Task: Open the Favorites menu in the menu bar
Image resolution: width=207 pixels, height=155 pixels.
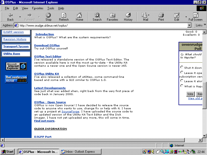Action: (38, 8)
